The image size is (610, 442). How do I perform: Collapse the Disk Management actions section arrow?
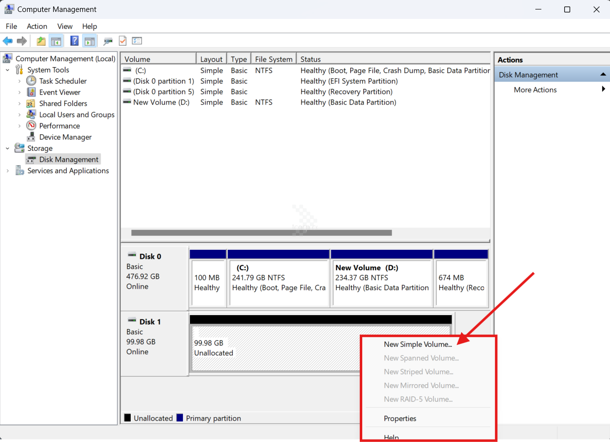click(x=603, y=75)
